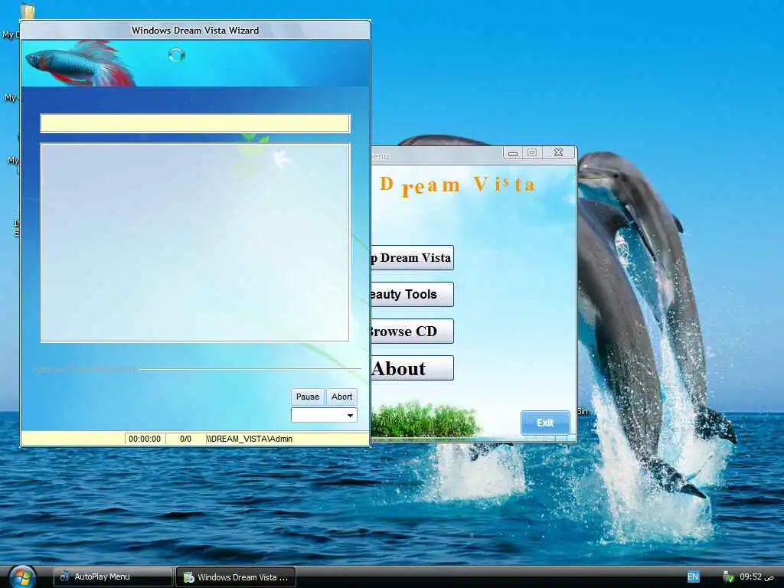
Task: Click the Abort button in wizard
Action: pyautogui.click(x=341, y=397)
